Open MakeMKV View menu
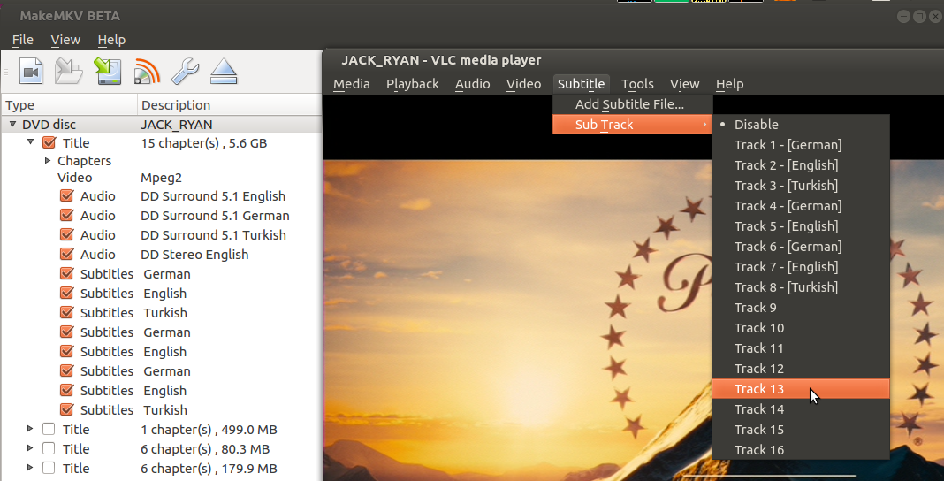This screenshot has height=481, width=944. click(65, 40)
